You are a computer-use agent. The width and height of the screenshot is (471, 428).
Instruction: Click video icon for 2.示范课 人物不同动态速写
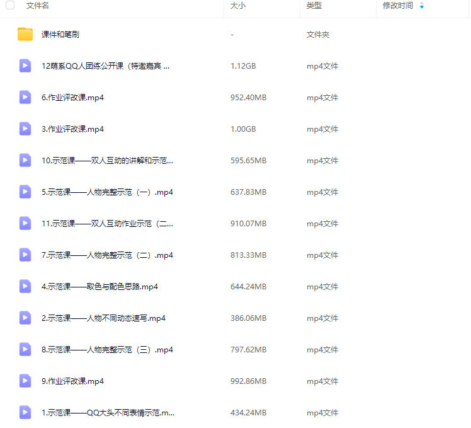pos(25,318)
